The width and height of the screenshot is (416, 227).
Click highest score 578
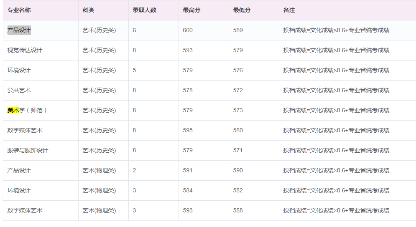[x=188, y=90]
